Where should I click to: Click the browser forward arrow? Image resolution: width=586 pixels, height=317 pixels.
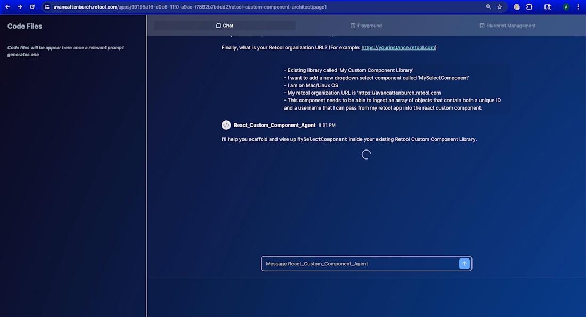pyautogui.click(x=20, y=7)
